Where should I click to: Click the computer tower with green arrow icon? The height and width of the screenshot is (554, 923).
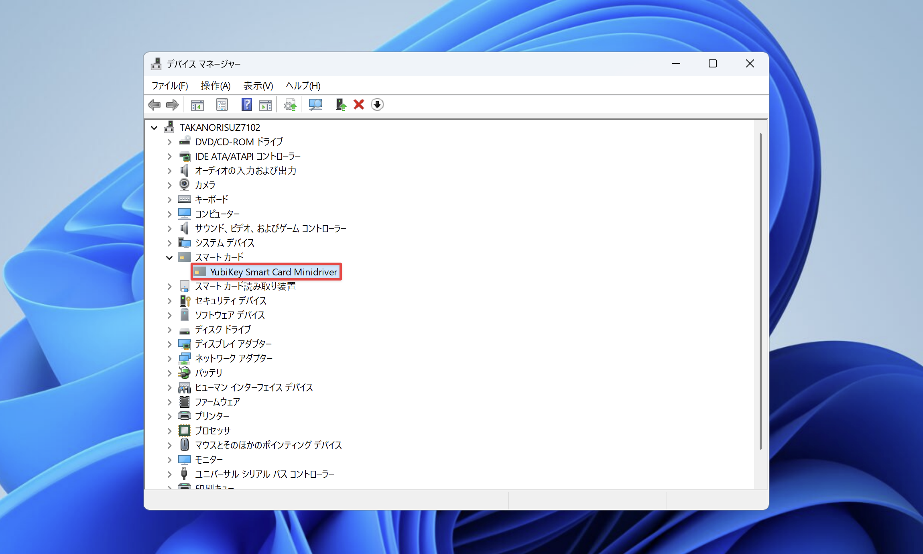coord(341,105)
